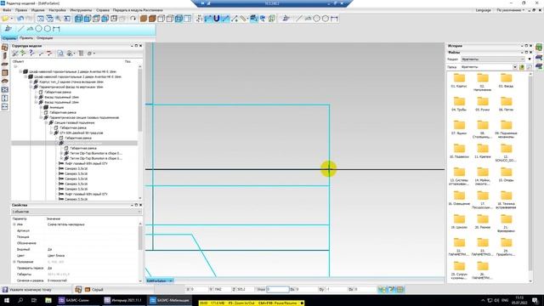Open the Инструменты menu
Viewport: 544px width, 306px height.
coord(81,10)
